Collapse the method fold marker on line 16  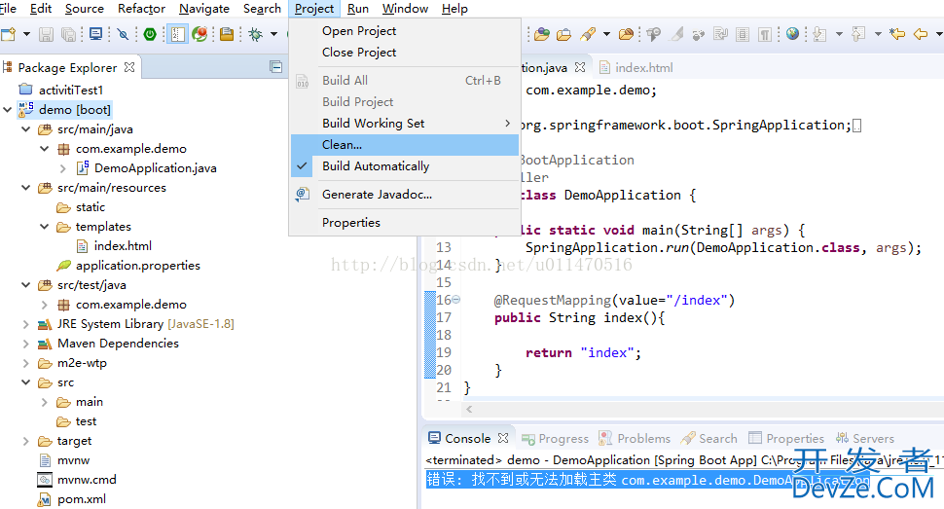(x=456, y=300)
